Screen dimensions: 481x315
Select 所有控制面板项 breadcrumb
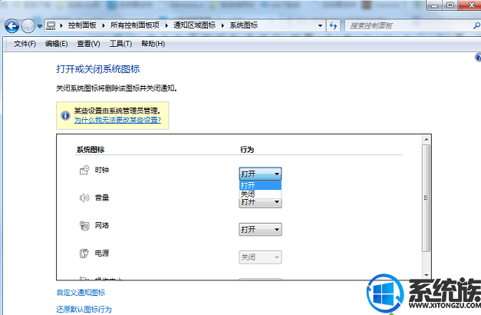(x=135, y=25)
